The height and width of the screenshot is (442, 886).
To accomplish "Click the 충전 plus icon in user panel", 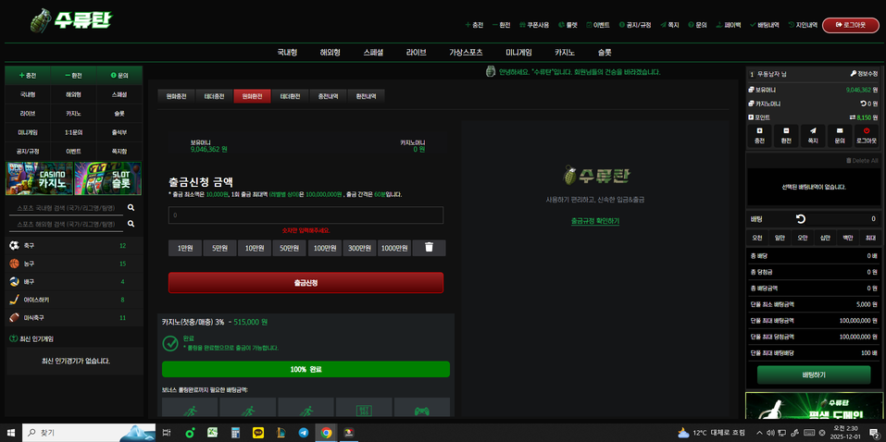I will 759,131.
